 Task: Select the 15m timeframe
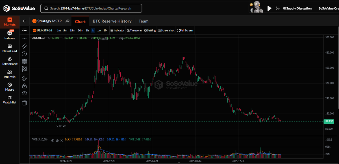(73, 30)
